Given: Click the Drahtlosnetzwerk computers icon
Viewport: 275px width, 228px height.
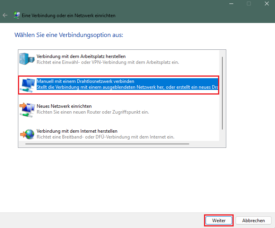Looking at the screenshot, I should click(x=27, y=85).
